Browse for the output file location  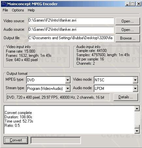128,38
